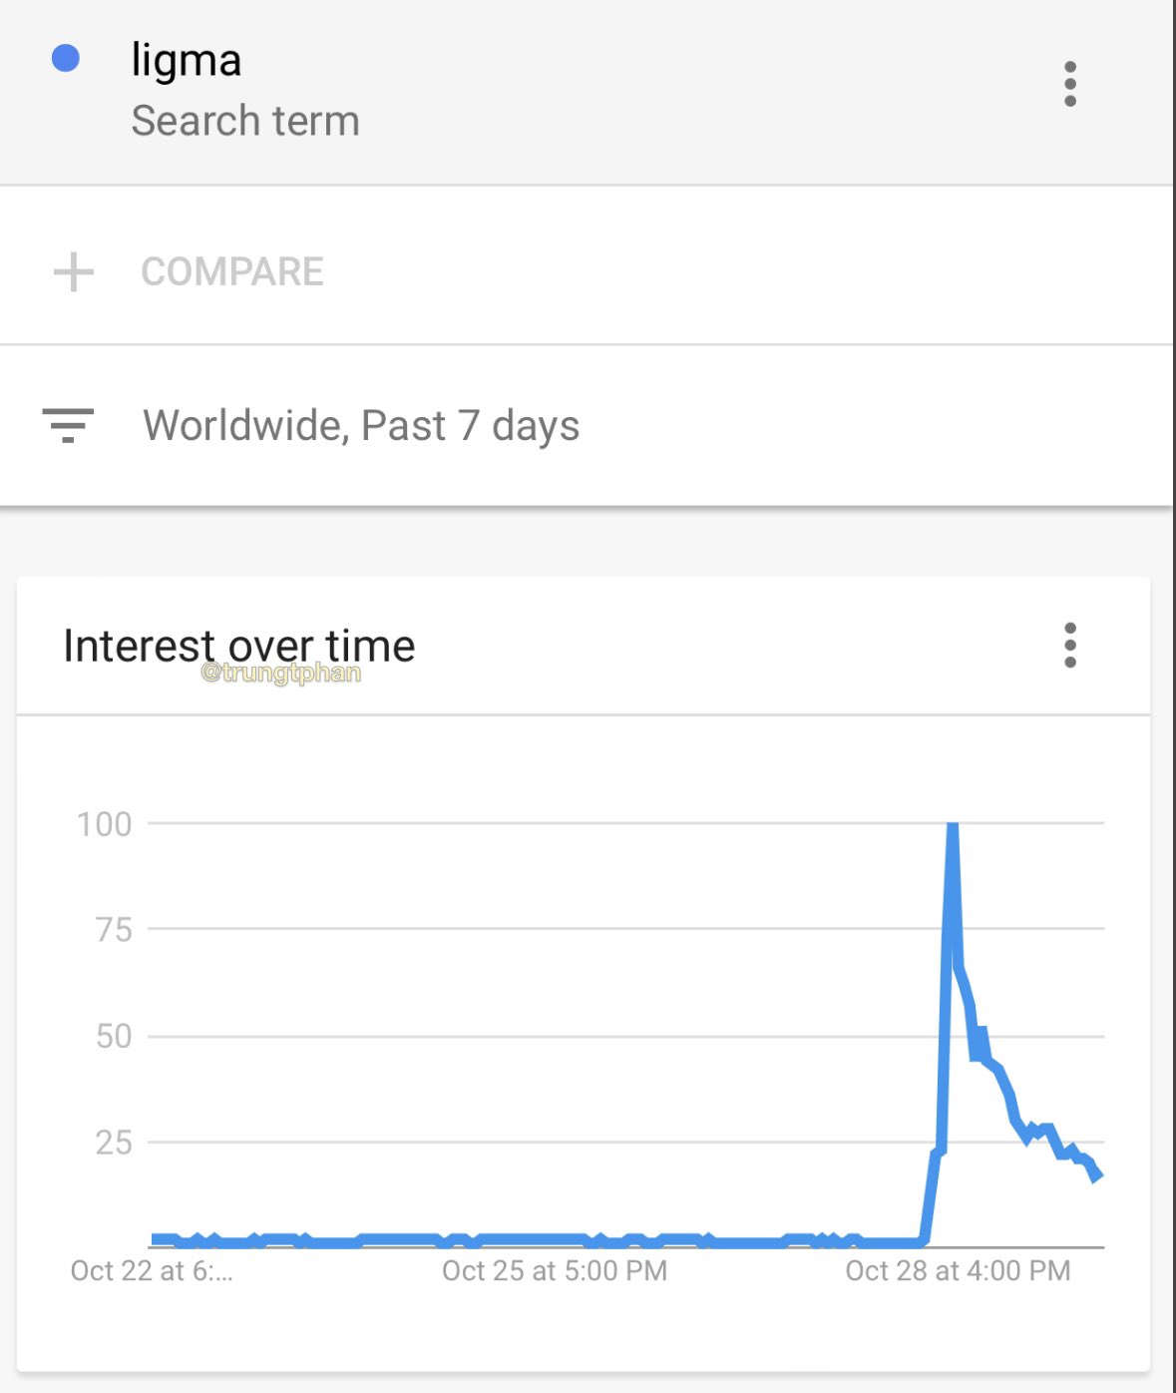This screenshot has height=1393, width=1176.
Task: Tap the @trungtphan watermark
Action: click(x=280, y=674)
